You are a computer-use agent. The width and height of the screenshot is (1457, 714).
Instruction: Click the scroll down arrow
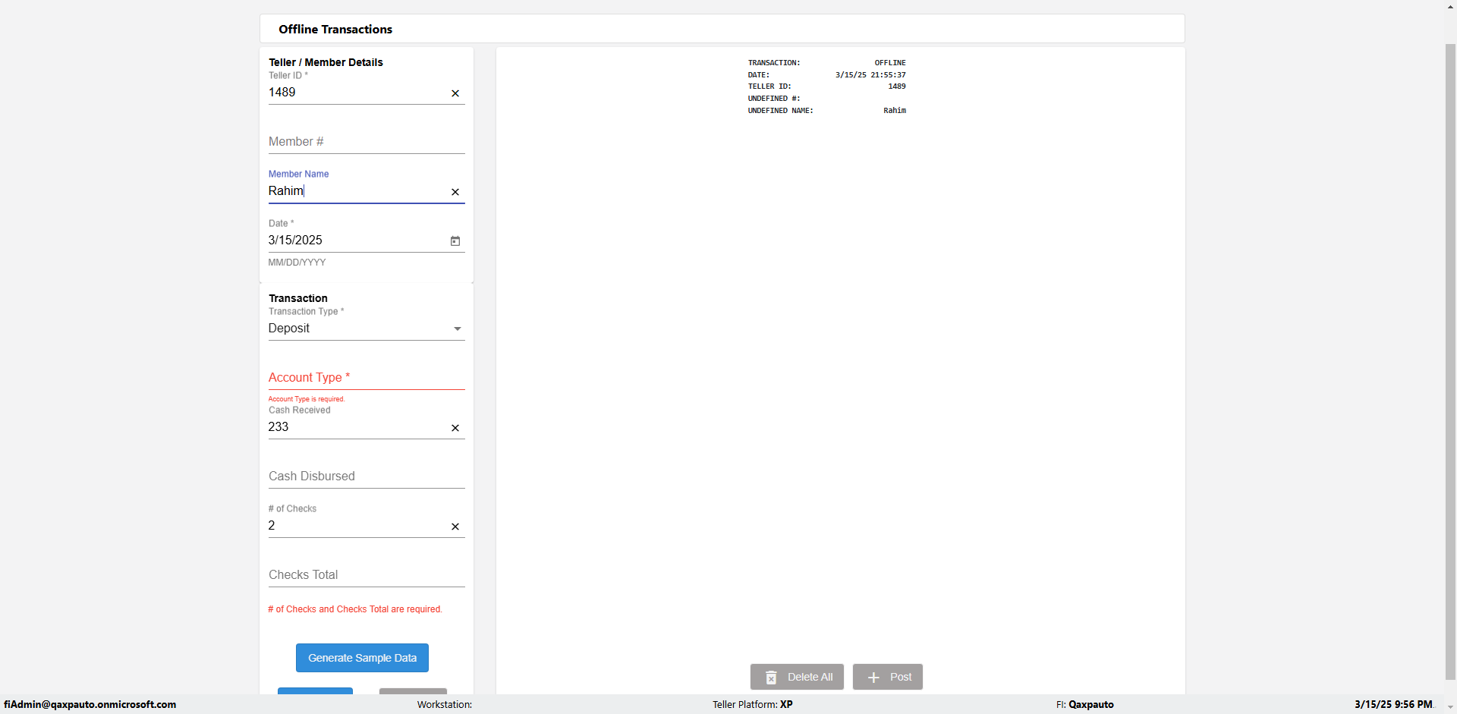[1450, 707]
